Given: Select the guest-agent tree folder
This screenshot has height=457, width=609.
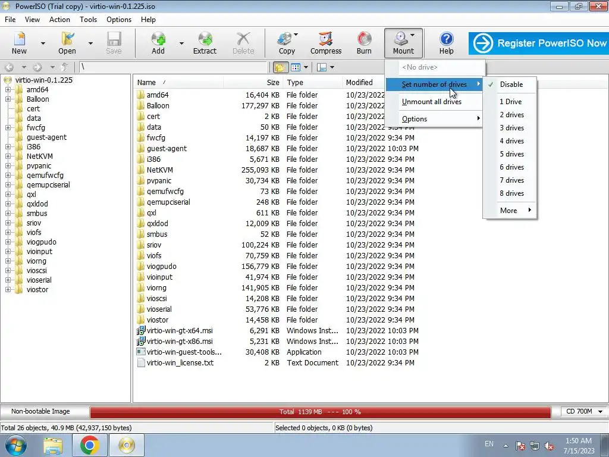Looking at the screenshot, I should pyautogui.click(x=46, y=137).
